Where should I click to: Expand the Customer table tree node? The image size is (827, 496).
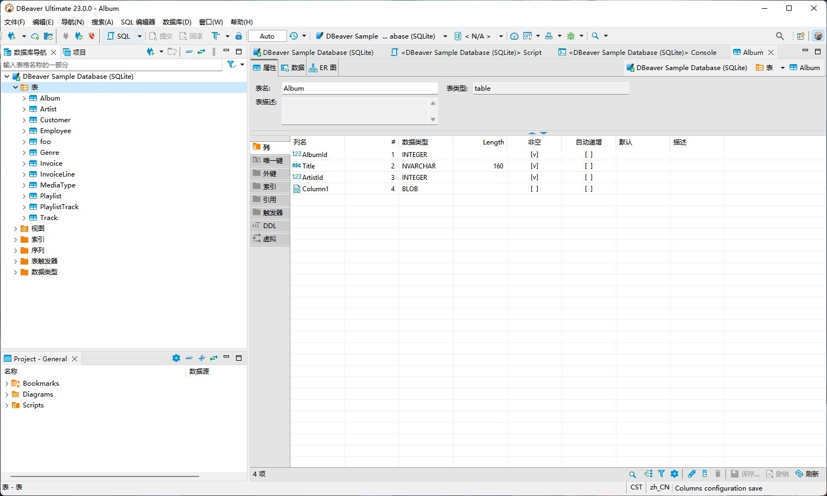click(x=24, y=120)
